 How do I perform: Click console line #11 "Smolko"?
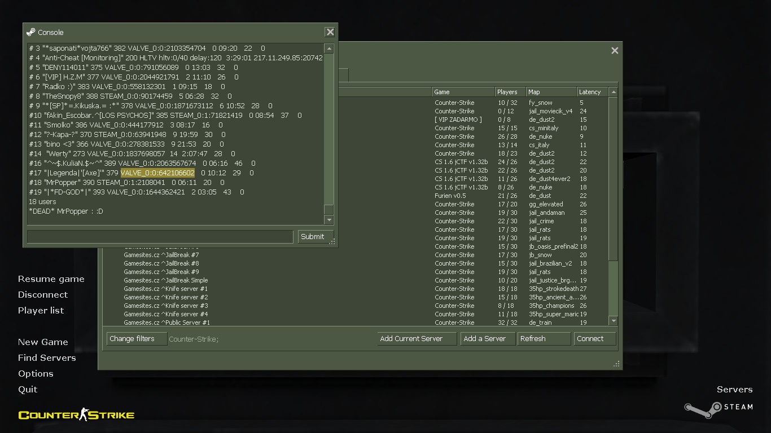point(125,125)
